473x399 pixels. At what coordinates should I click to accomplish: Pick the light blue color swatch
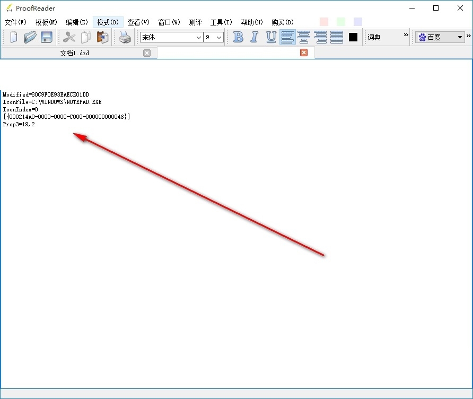[x=358, y=22]
